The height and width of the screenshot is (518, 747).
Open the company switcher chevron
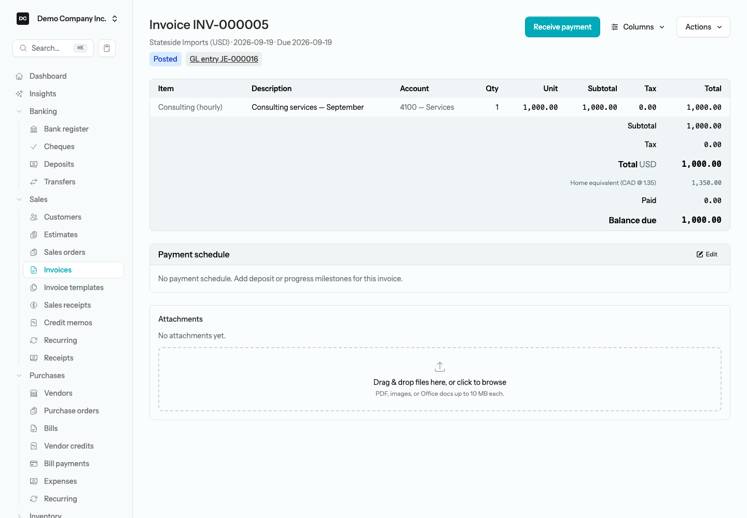click(115, 19)
